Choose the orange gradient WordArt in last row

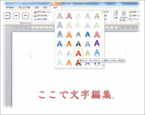pos(69,62)
